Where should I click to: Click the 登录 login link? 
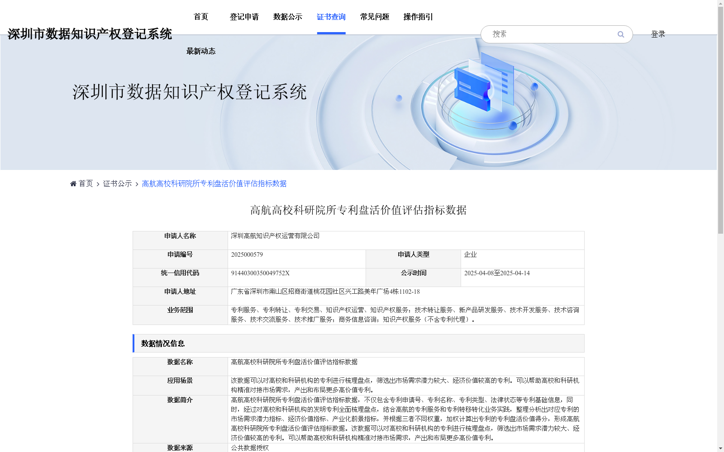[x=658, y=34]
